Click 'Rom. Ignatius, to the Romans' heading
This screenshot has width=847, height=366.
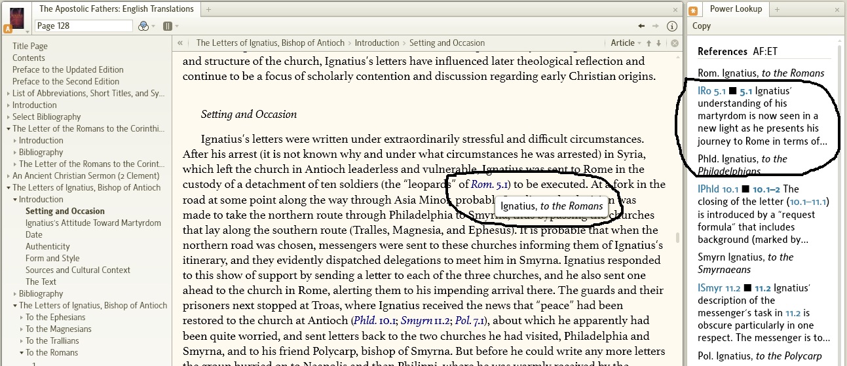pos(761,73)
